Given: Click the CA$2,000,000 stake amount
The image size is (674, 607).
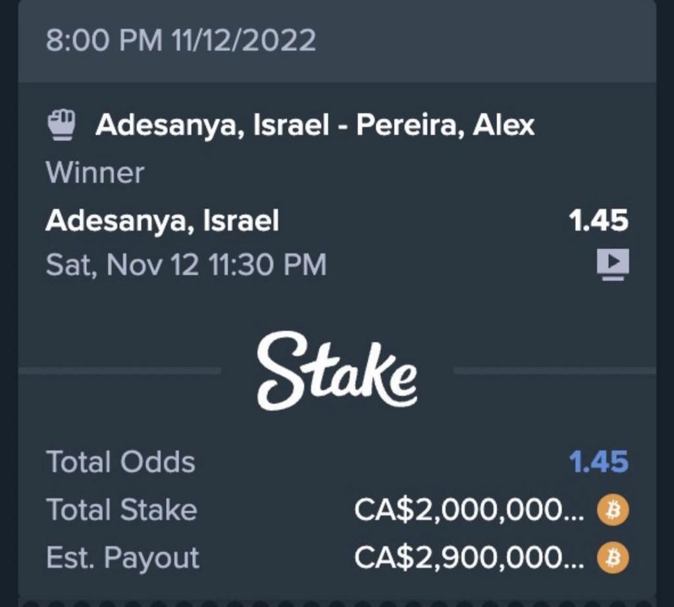Looking at the screenshot, I should pyautogui.click(x=469, y=510).
